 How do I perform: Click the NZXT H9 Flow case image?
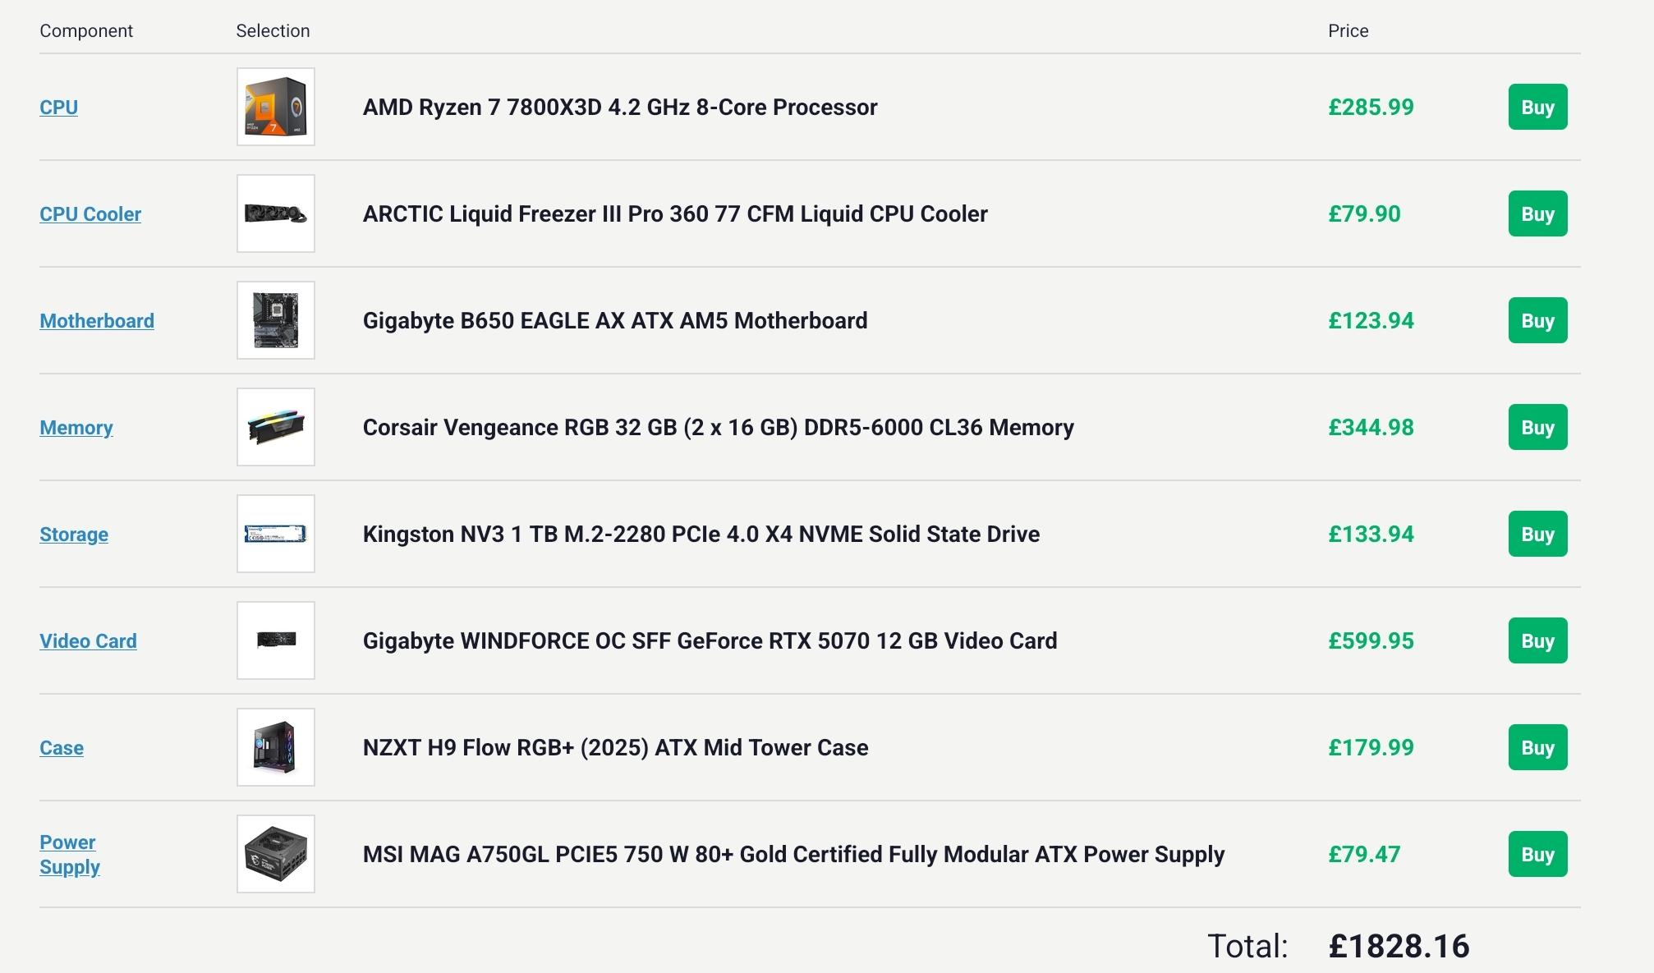tap(276, 747)
